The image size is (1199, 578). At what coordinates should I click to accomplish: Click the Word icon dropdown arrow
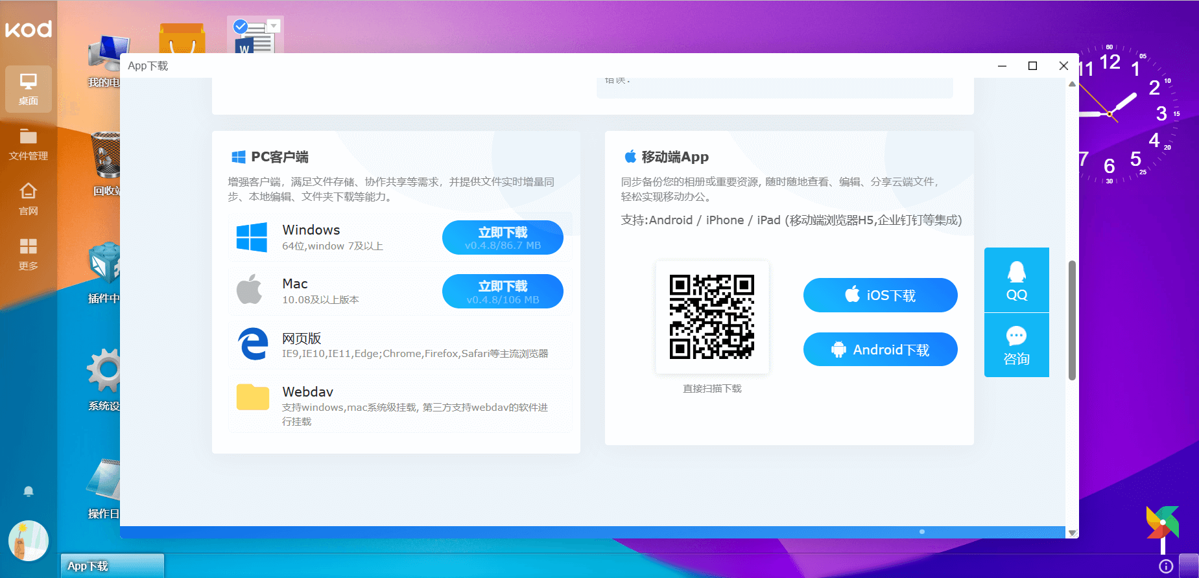tap(274, 26)
